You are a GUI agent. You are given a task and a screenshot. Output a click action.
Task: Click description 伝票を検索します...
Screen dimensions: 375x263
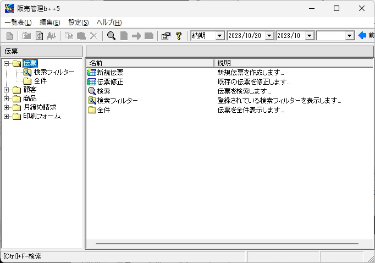(244, 91)
